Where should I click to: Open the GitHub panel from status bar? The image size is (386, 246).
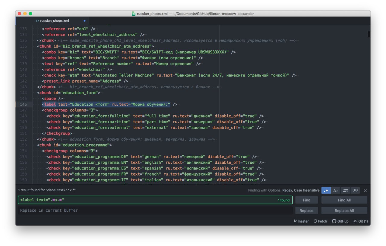click(x=340, y=221)
